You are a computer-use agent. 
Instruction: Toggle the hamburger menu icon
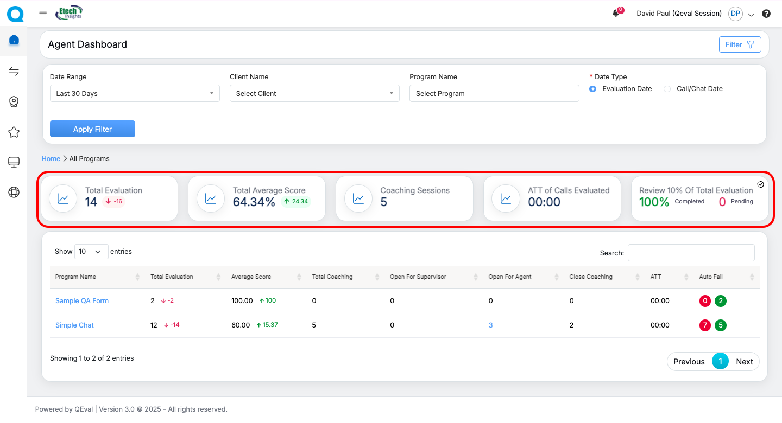[43, 14]
